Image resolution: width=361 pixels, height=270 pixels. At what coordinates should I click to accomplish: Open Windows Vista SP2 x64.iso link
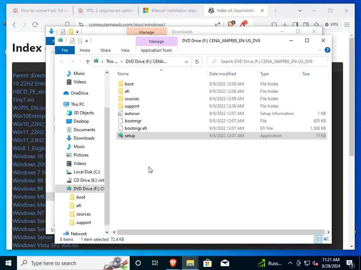45,245
